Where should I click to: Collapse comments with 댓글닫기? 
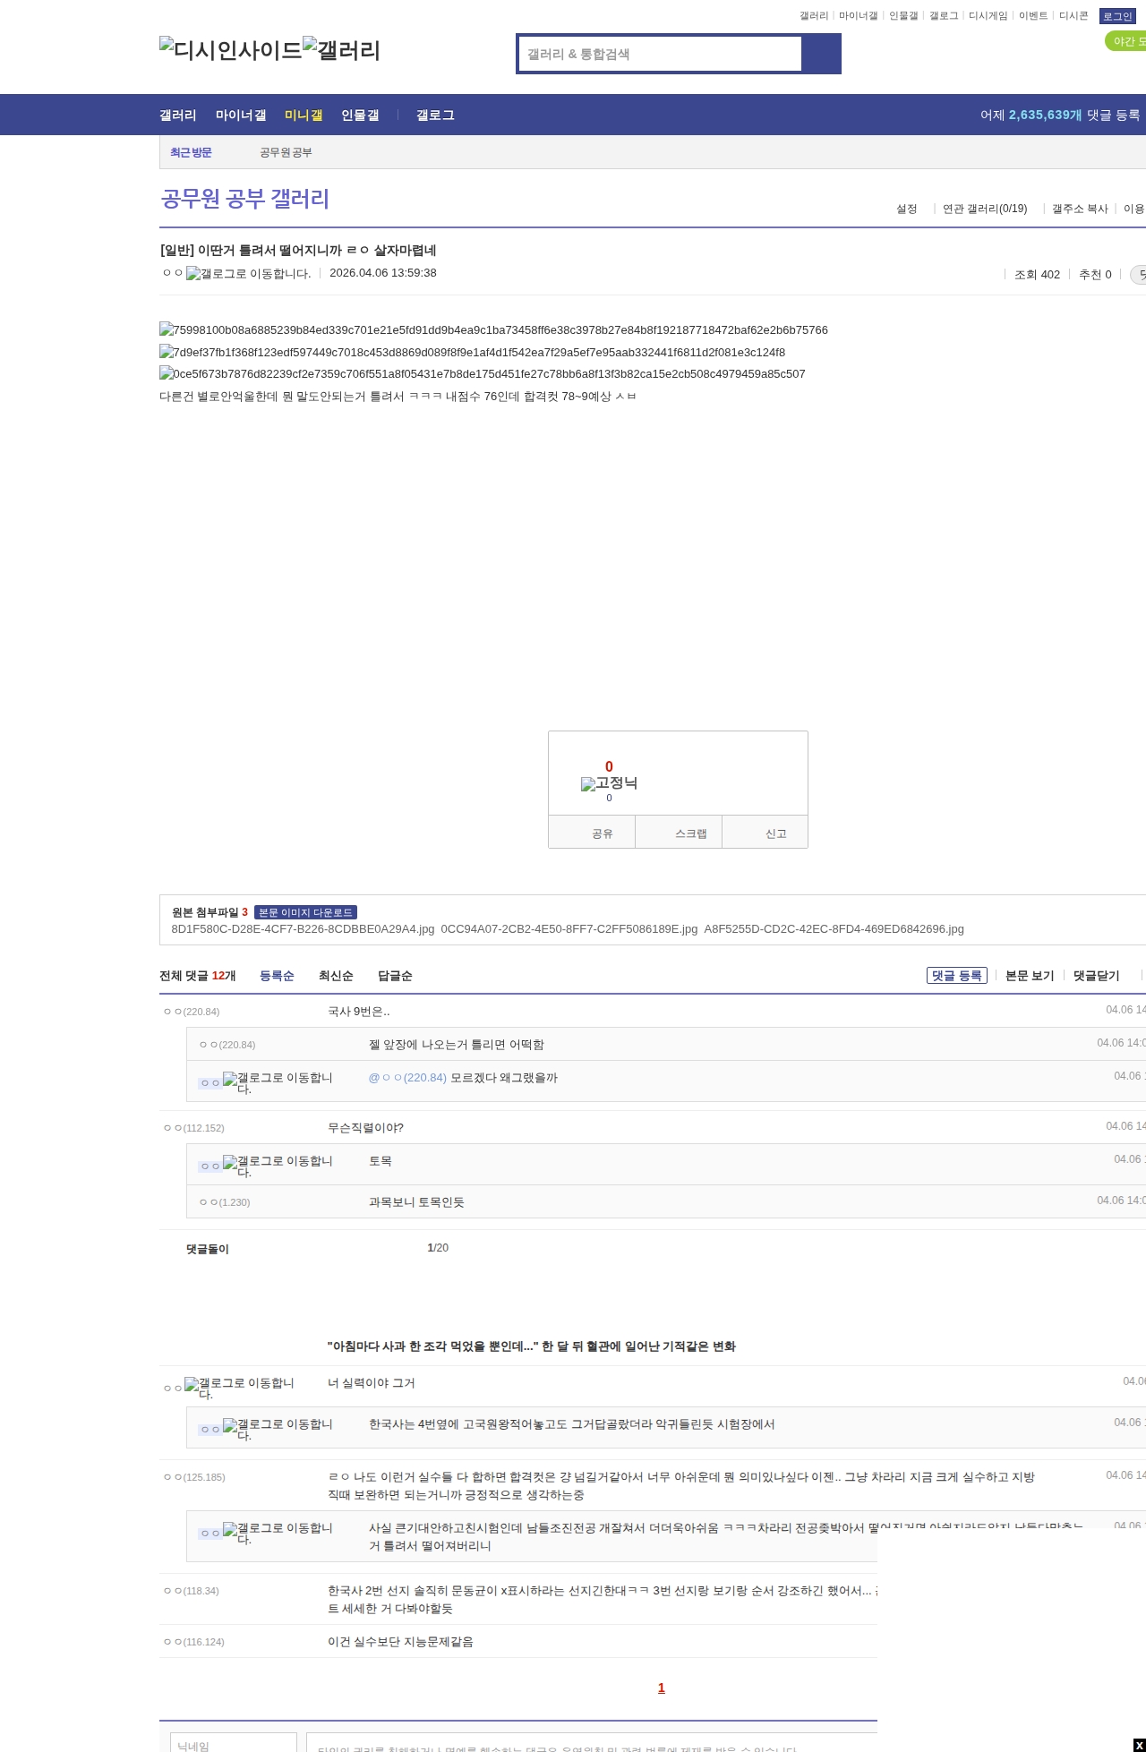(x=1097, y=976)
